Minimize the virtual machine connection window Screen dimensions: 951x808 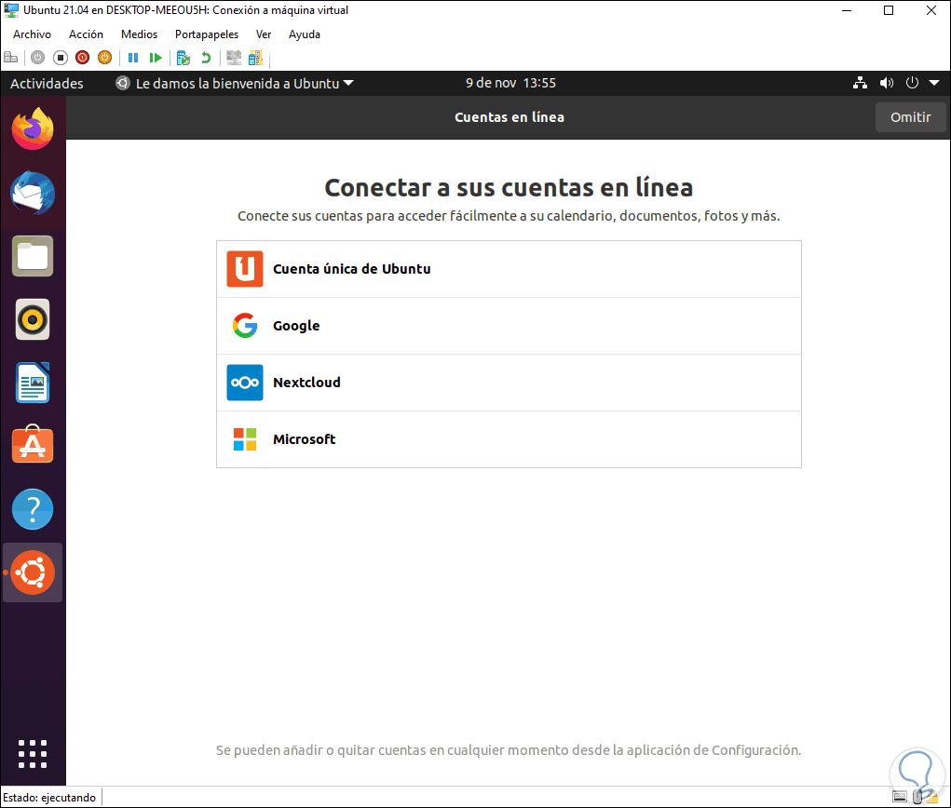847,10
